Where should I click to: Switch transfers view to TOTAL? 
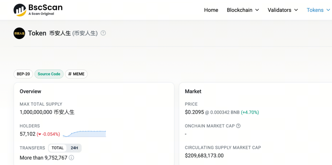pyautogui.click(x=58, y=148)
